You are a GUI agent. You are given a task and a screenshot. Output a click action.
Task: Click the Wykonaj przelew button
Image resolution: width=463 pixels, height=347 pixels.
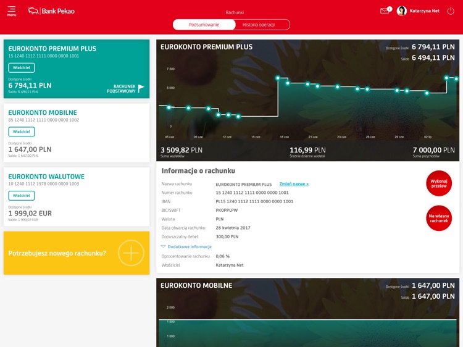pos(439,183)
